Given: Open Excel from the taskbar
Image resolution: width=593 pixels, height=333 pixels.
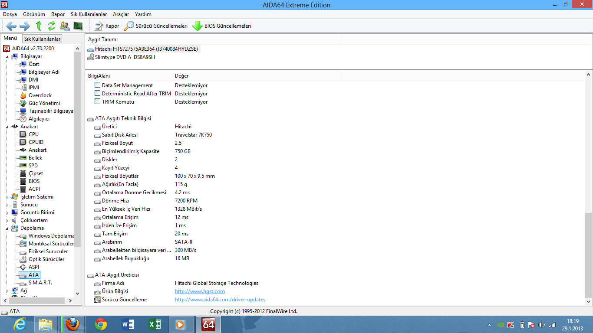Looking at the screenshot, I should tap(155, 324).
